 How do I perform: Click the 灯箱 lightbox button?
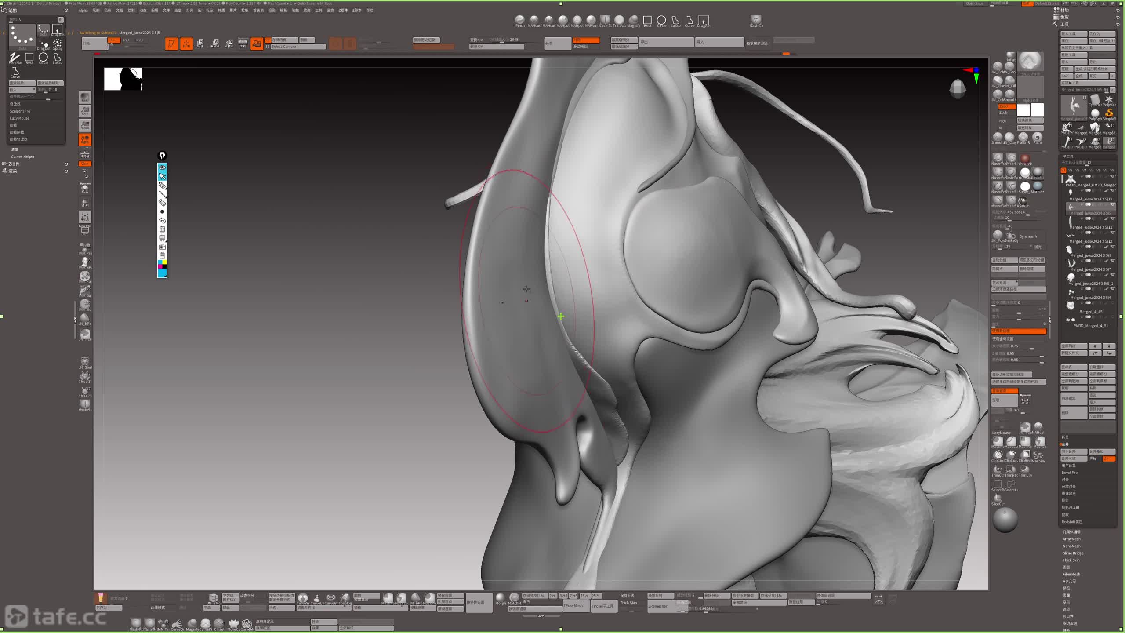94,44
